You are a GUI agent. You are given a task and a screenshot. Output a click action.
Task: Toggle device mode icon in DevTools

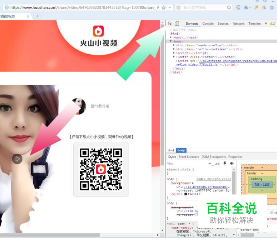tap(177, 24)
